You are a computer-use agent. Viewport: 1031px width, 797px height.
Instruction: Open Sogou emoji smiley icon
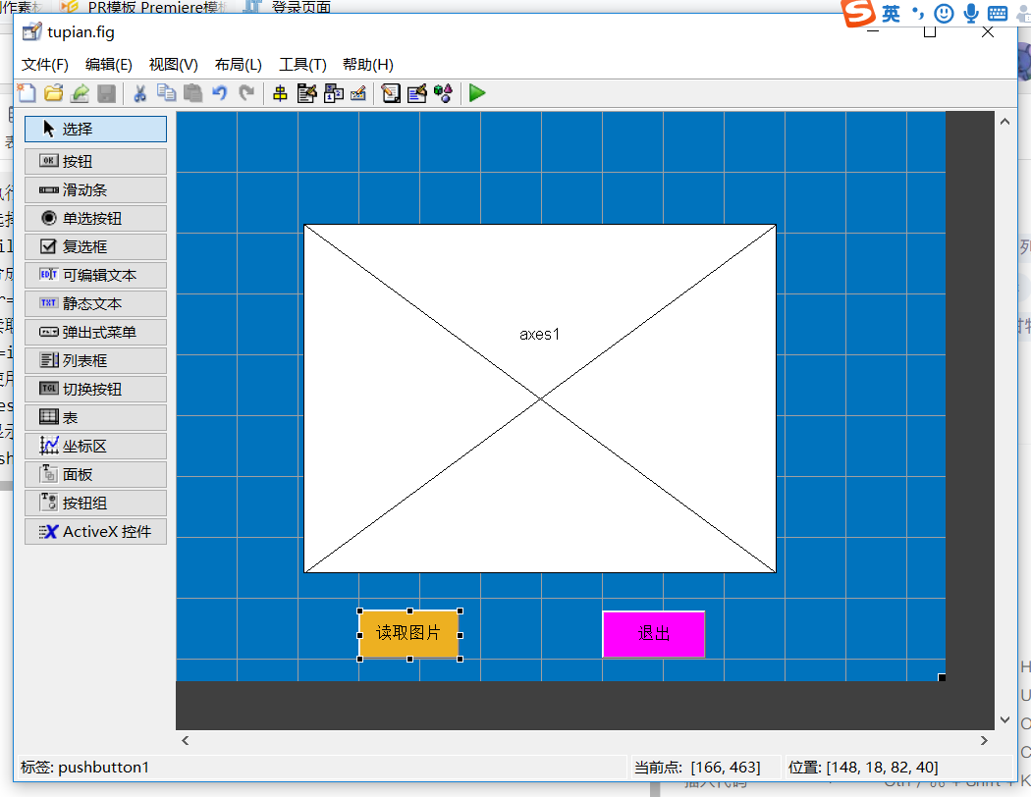point(945,13)
